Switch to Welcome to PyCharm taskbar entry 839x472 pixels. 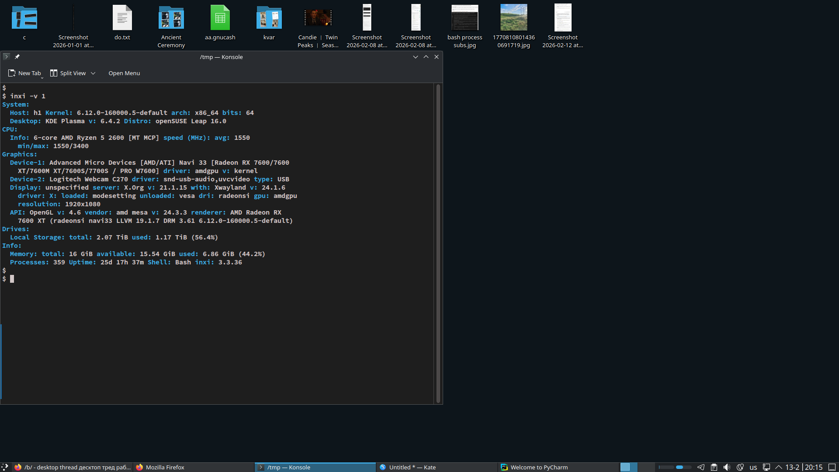539,467
